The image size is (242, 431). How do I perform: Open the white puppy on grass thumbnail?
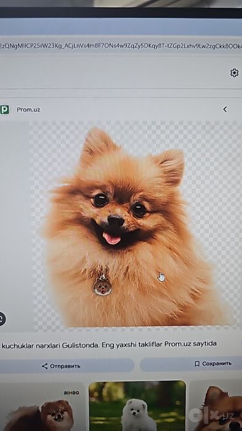pyautogui.click(x=137, y=406)
